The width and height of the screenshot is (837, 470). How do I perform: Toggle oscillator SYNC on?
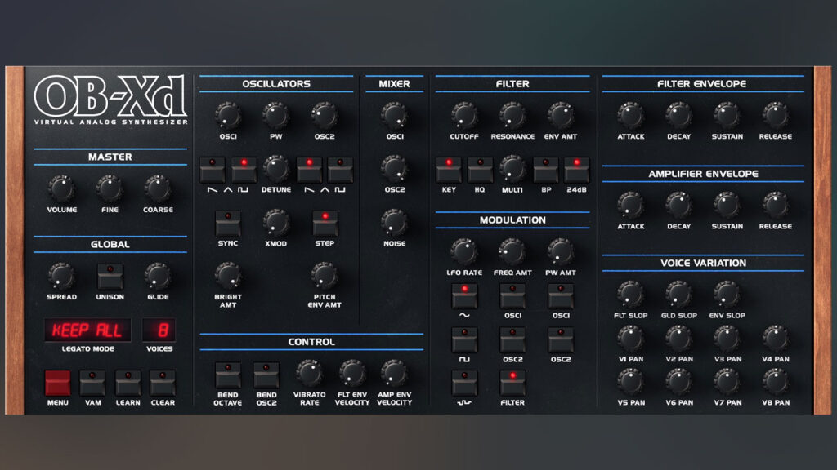228,222
